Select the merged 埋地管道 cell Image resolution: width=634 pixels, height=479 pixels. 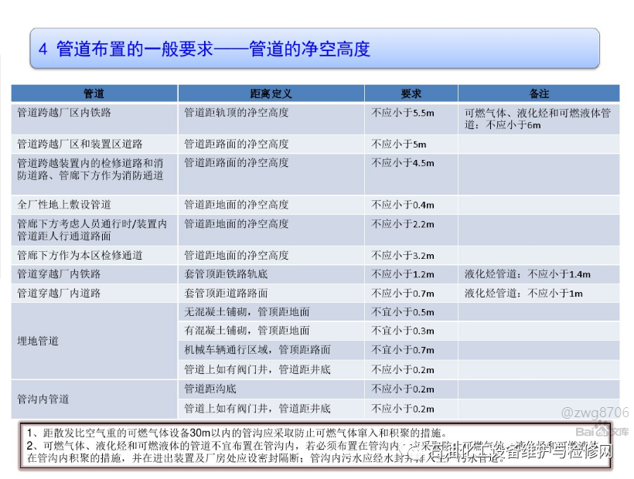[x=38, y=341]
